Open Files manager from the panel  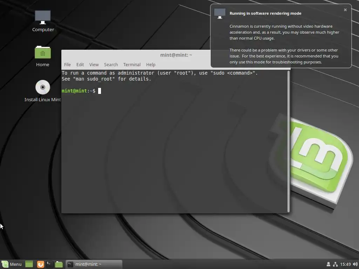click(59, 264)
